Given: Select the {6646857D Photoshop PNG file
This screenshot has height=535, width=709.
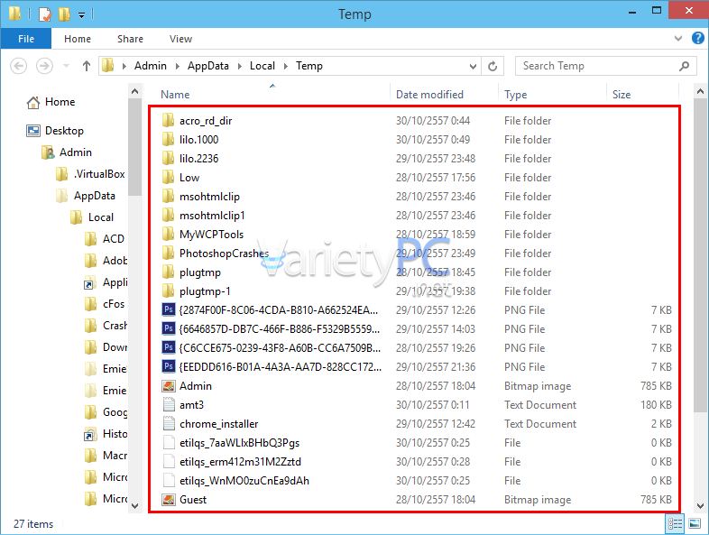Looking at the screenshot, I should (271, 329).
